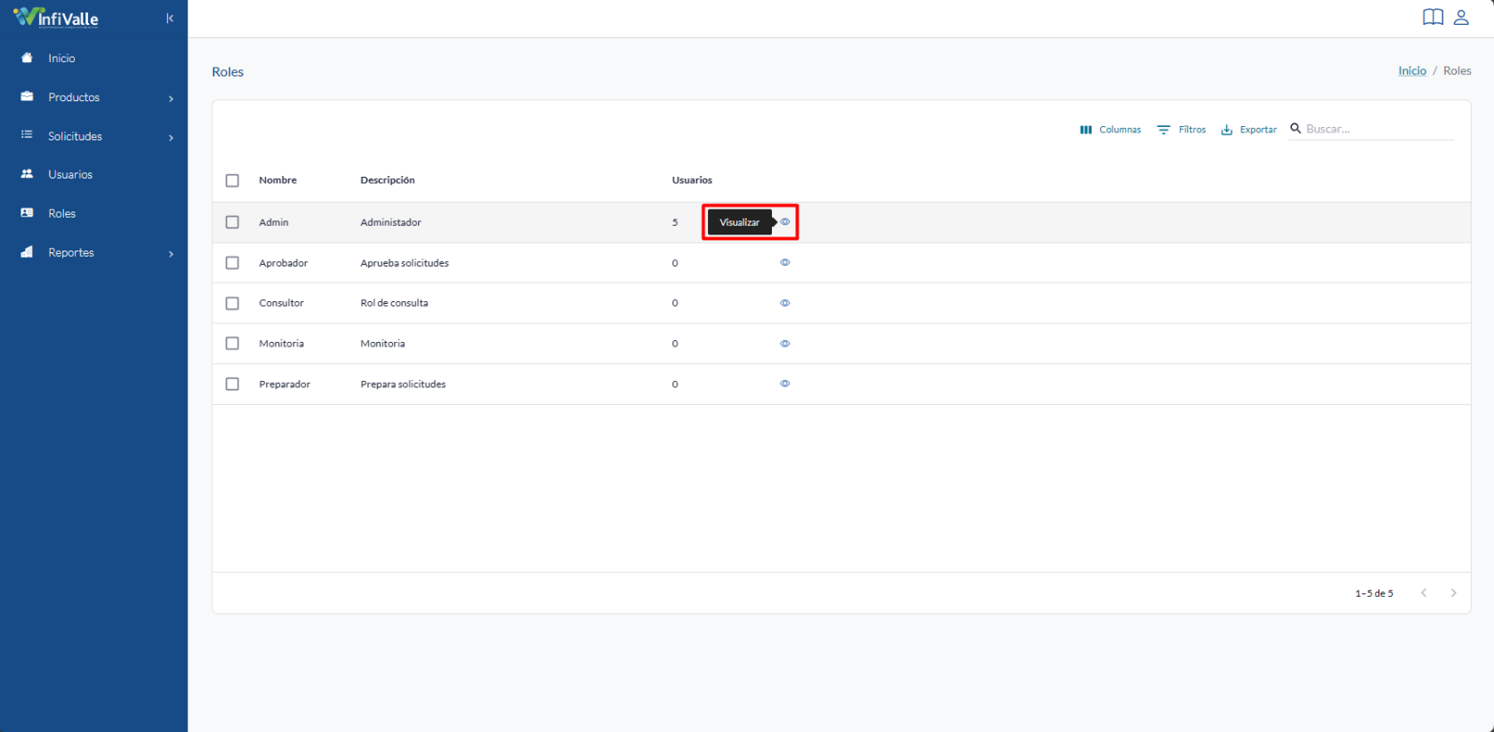This screenshot has width=1494, height=732.
Task: Collapse the sidebar with arrow icon
Action: [x=170, y=18]
